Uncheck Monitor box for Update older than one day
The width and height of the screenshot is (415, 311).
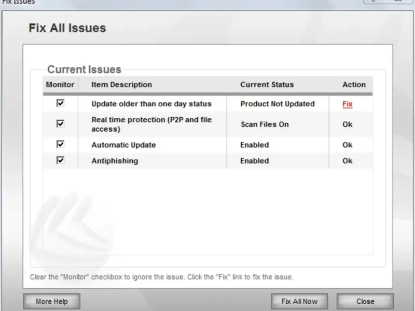click(x=60, y=103)
